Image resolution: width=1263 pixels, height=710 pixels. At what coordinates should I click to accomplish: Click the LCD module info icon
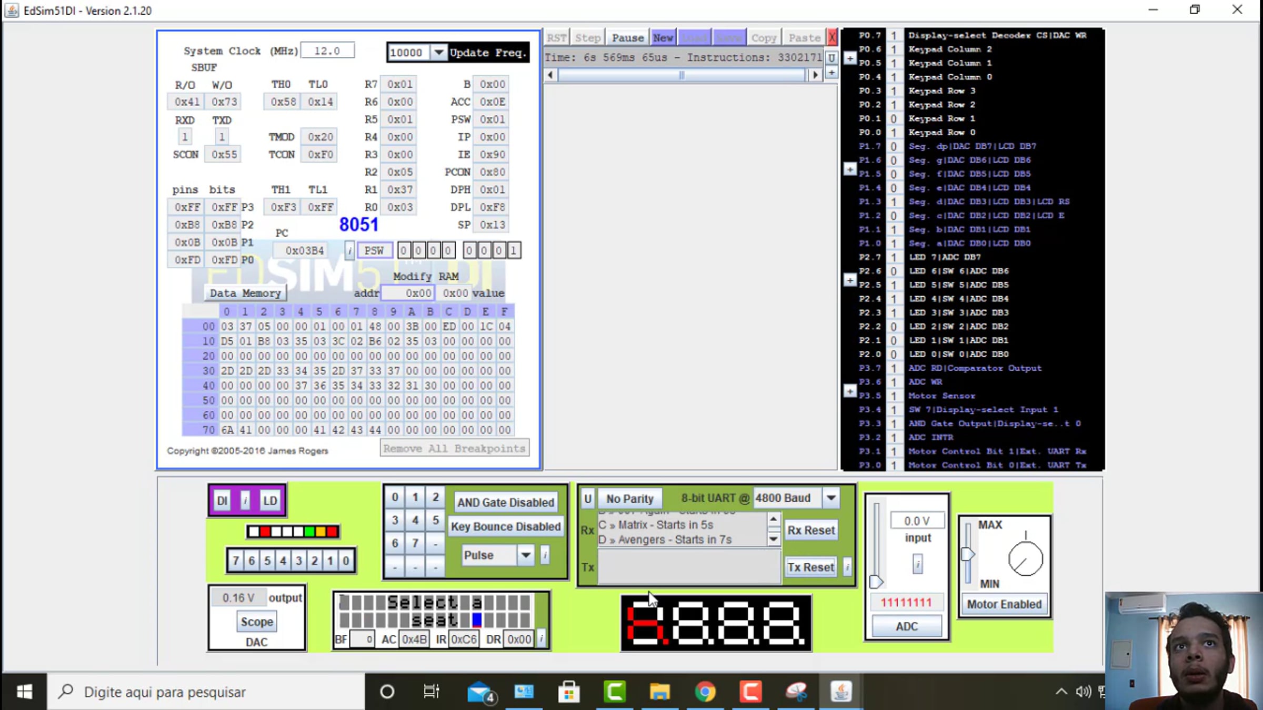point(542,639)
